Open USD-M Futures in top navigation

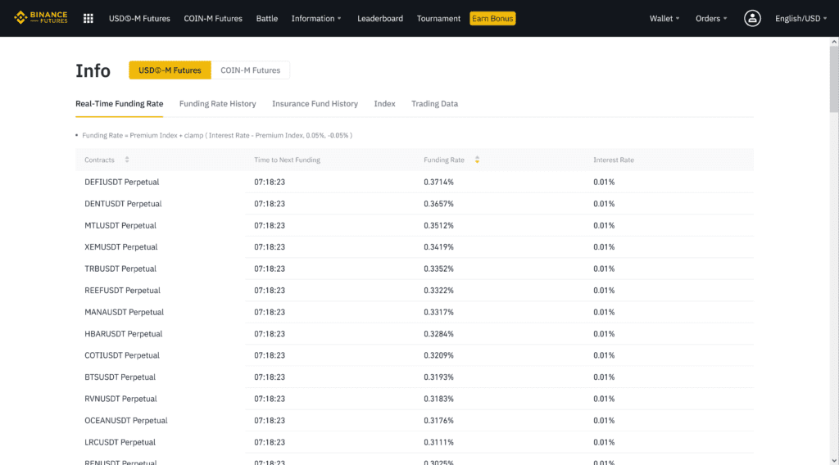pos(139,18)
